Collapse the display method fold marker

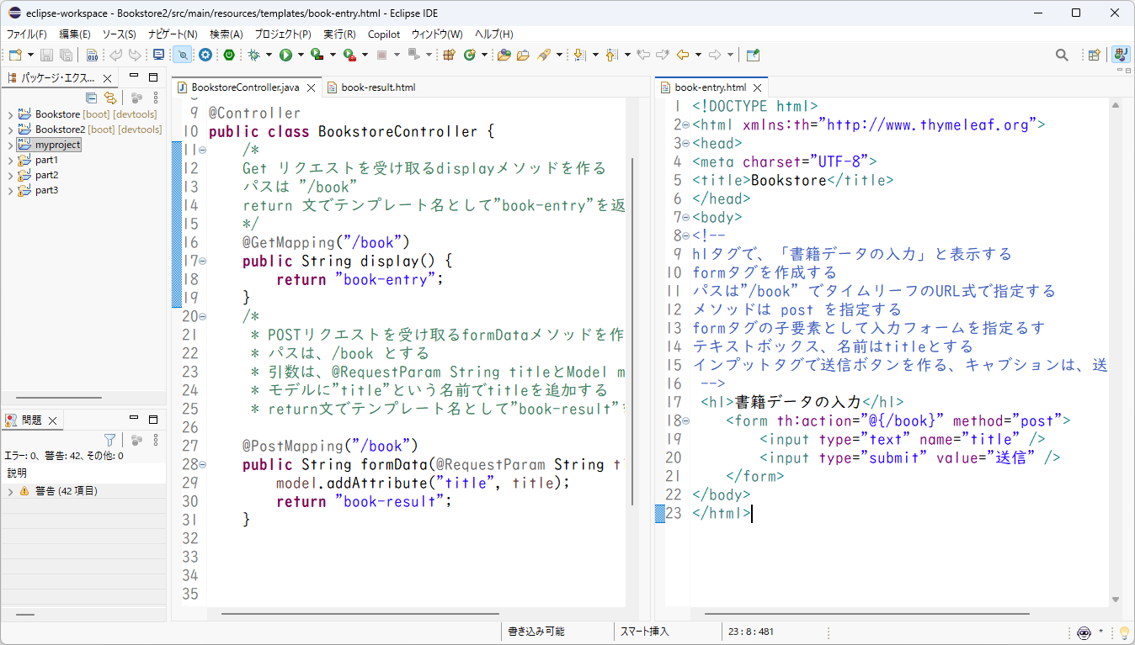pos(202,261)
